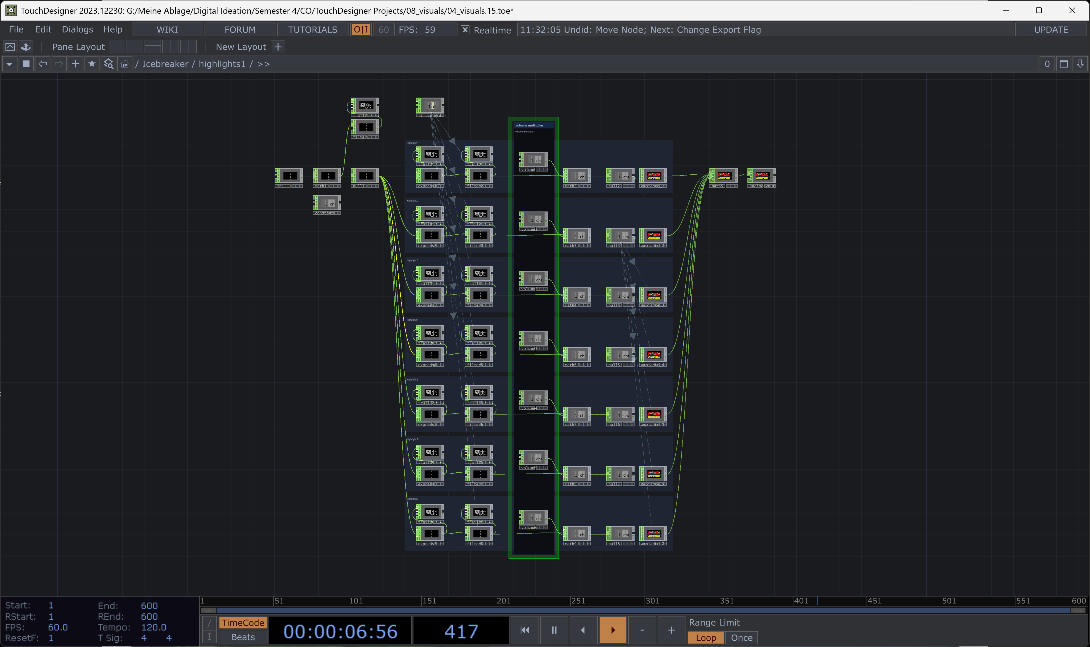Screen dimensions: 1090x647
Task: Click the UPDATE button
Action: pyautogui.click(x=1051, y=30)
